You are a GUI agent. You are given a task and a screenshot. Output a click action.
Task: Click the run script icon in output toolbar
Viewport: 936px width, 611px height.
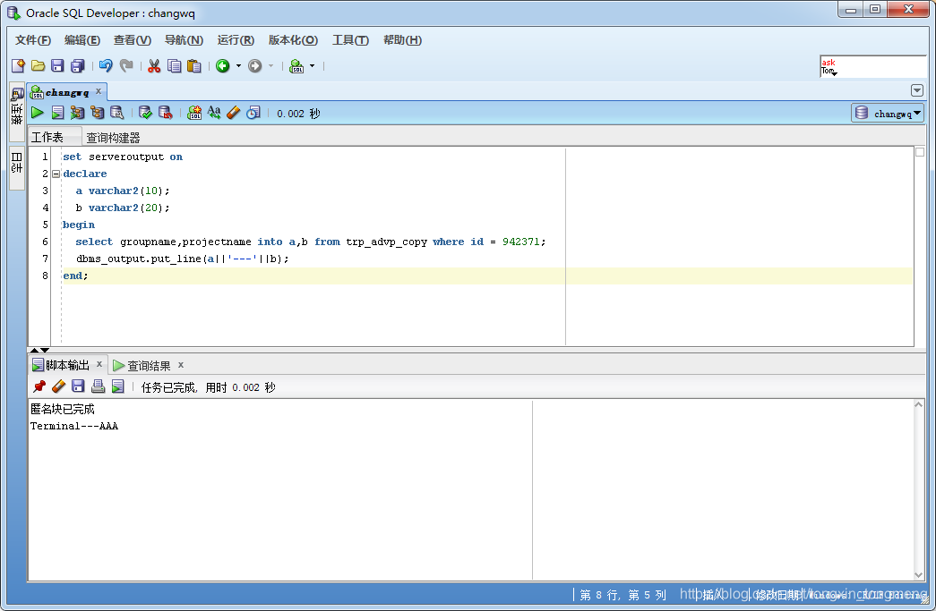click(x=118, y=386)
